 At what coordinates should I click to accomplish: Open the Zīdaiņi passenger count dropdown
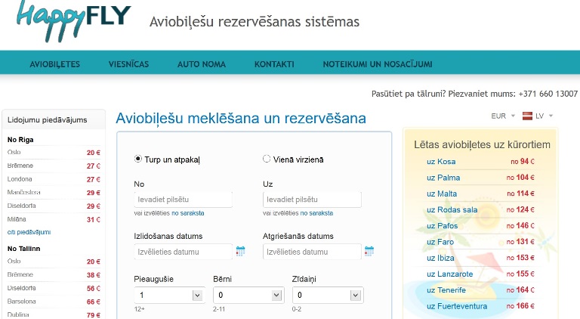pos(328,295)
